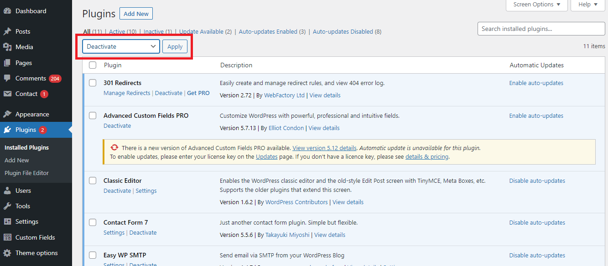Viewport: 608px width, 266px height.
Task: Check the Classic Editor plugin checkbox
Action: coord(93,180)
